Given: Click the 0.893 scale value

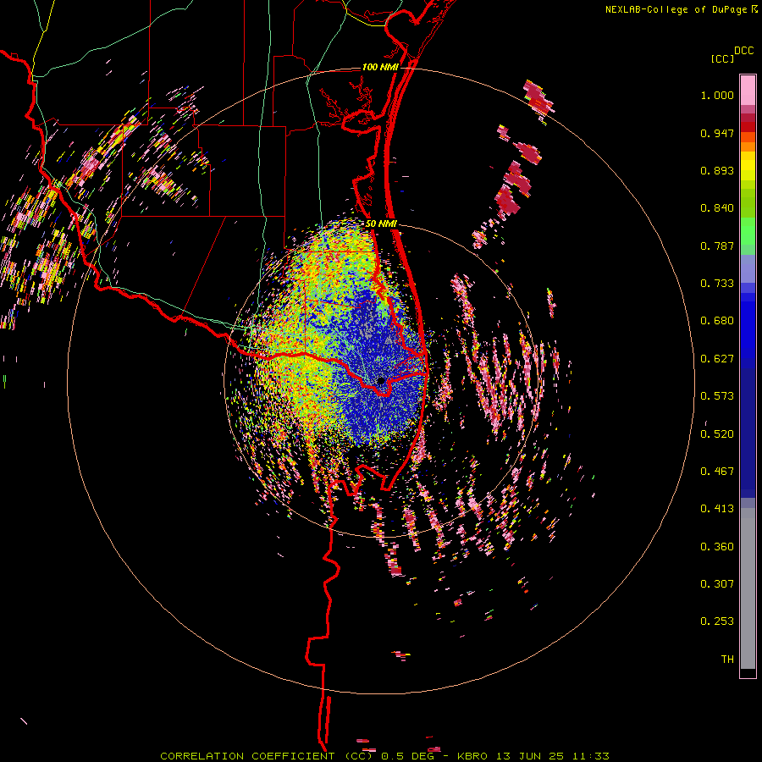Looking at the screenshot, I should pyautogui.click(x=717, y=170).
